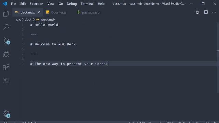Open Source Control view with badge
The image size is (219, 123).
[7, 41]
